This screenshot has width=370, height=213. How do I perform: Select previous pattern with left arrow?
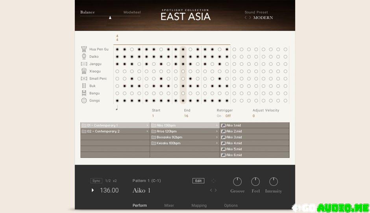point(211,190)
